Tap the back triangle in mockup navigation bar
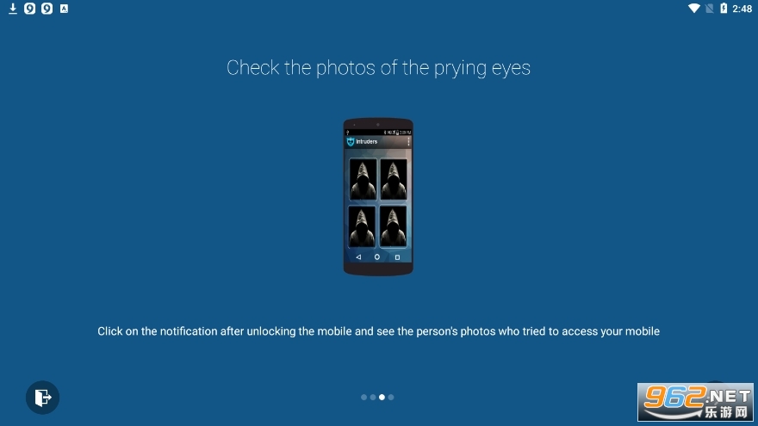The height and width of the screenshot is (426, 758). [x=358, y=257]
